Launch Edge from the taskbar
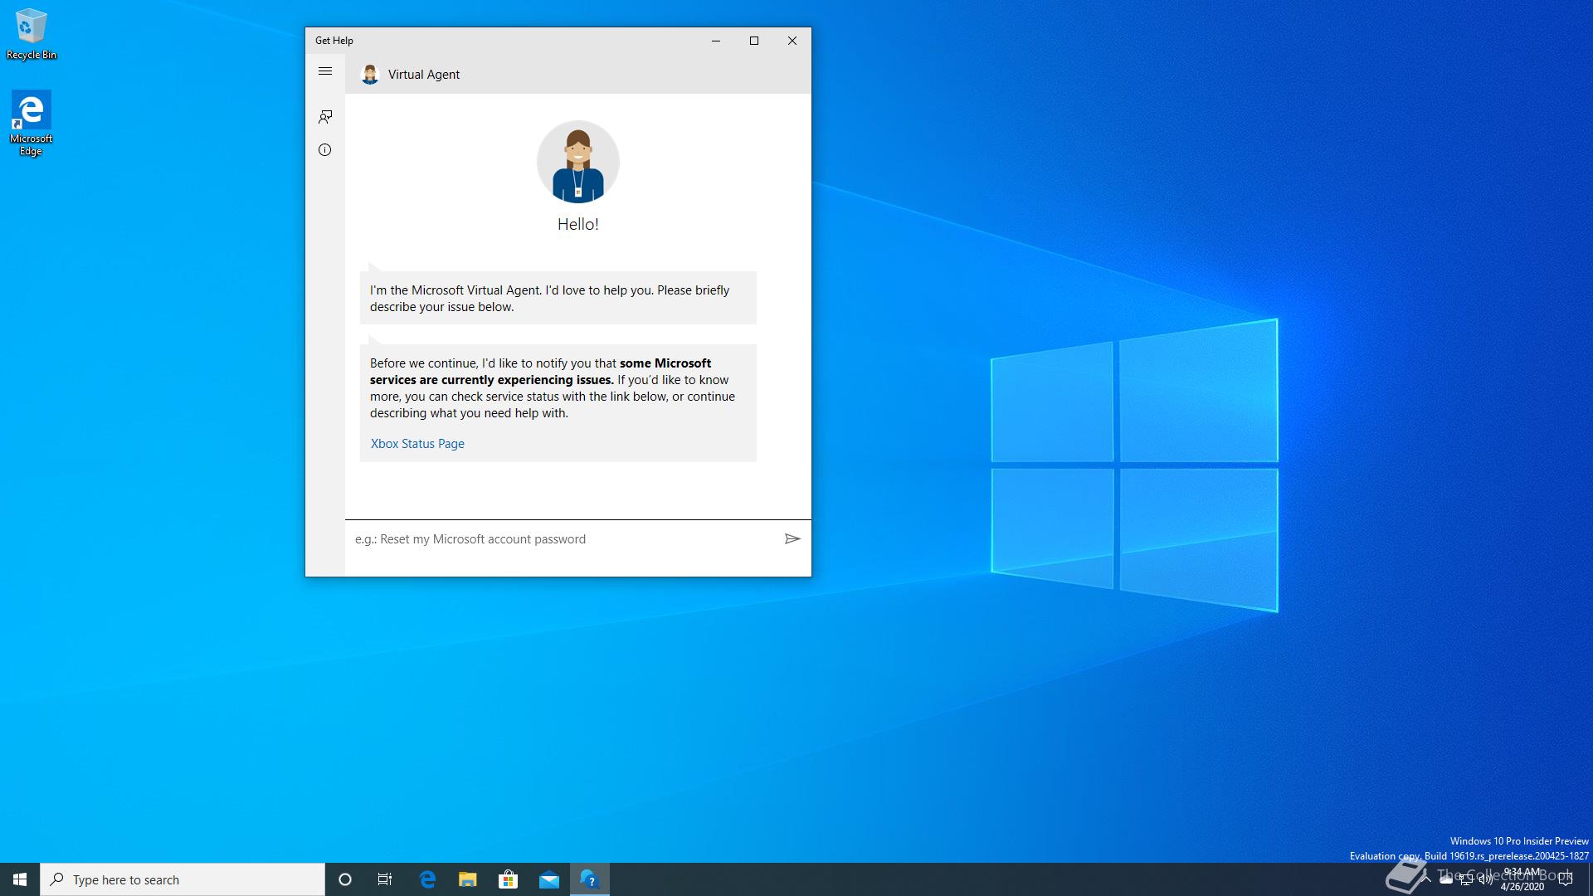This screenshot has width=1593, height=896. (427, 879)
